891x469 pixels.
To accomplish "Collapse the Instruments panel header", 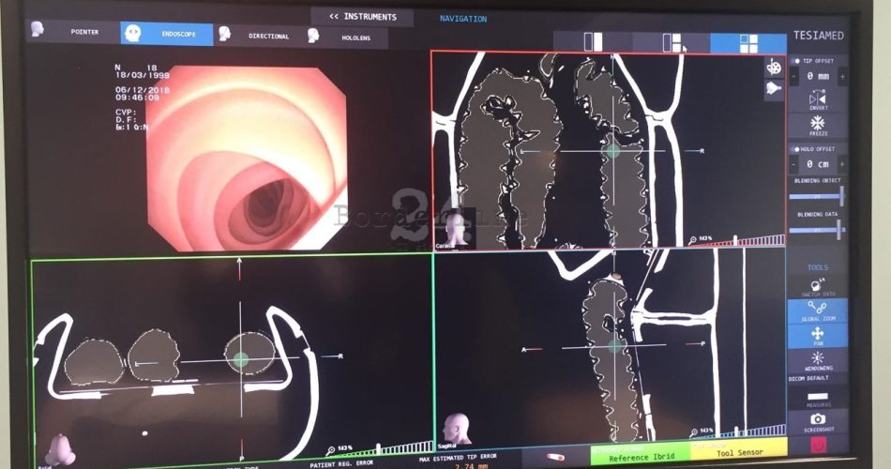I will click(362, 17).
